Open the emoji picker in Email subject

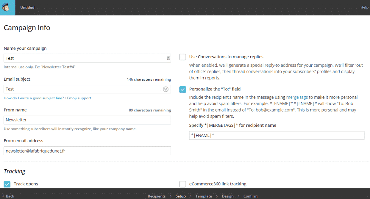(166, 89)
